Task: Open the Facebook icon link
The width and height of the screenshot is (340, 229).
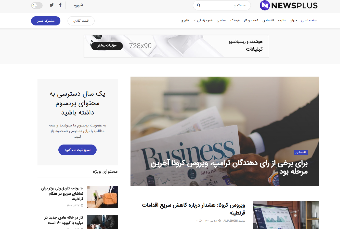Action: pos(60,5)
